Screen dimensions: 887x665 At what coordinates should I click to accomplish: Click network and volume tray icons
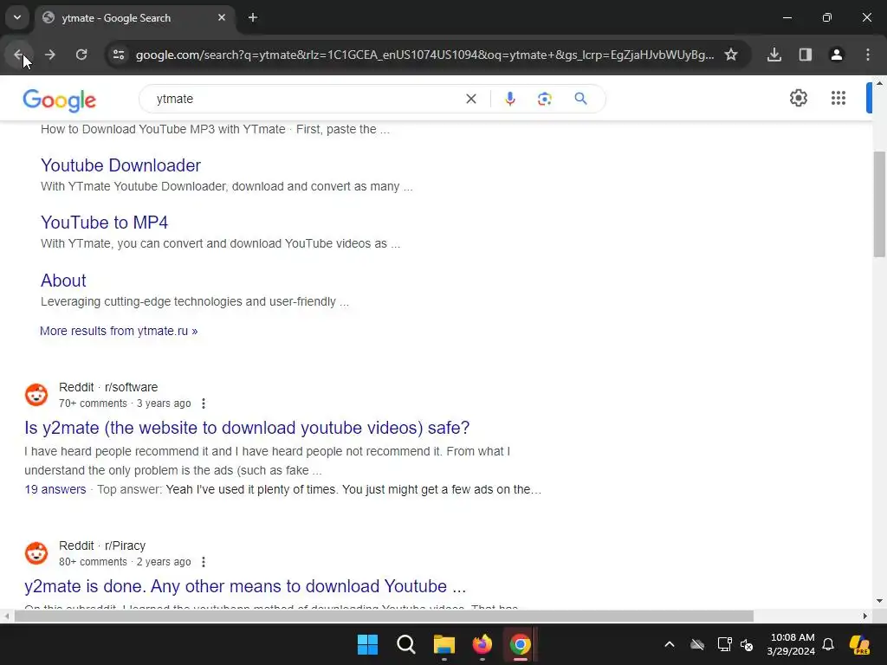735,644
